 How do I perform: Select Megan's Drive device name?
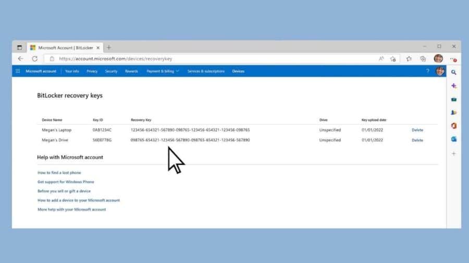coord(55,140)
